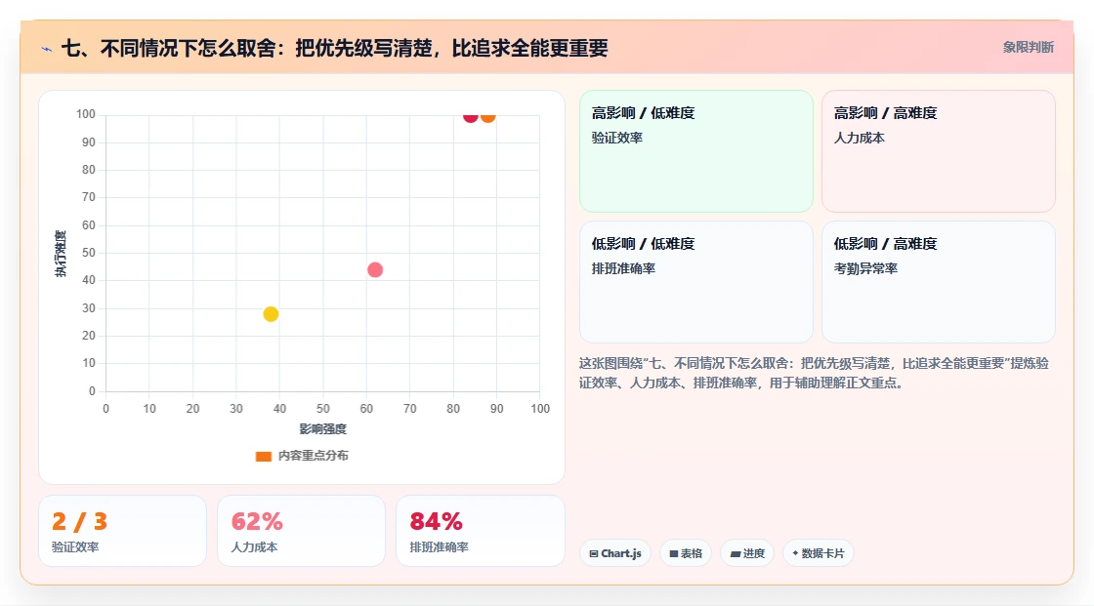Screen dimensions: 1094x606
Task: Click the 进度 tag chip
Action: point(747,553)
